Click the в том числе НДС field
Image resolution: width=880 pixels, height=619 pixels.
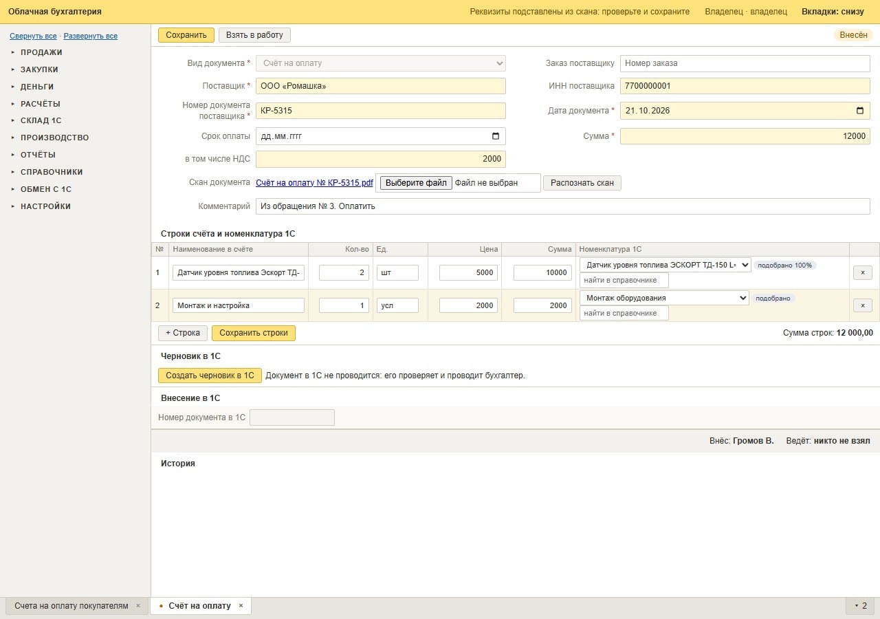381,159
